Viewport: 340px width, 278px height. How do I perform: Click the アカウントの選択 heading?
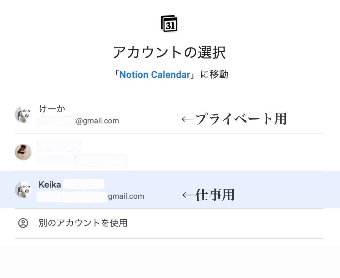pos(169,53)
